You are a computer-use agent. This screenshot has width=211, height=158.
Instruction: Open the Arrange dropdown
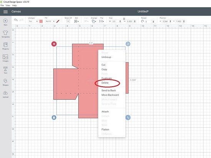pos(94,21)
